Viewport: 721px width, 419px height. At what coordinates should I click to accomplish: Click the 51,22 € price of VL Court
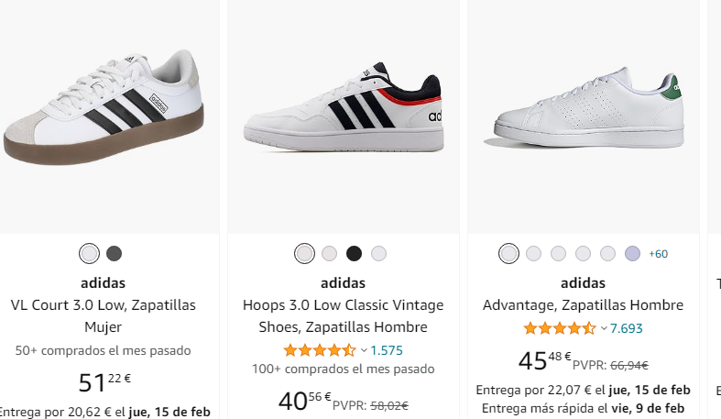[104, 382]
